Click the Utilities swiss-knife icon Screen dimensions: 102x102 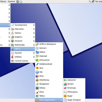[x=12, y=57]
